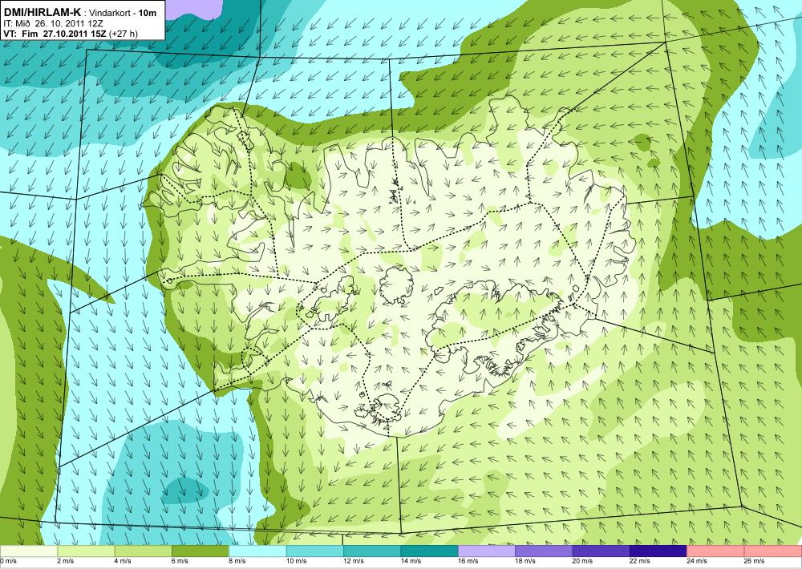The height and width of the screenshot is (569, 802).
Task: Click the dark teal 14–16 m/s legend swatch
Action: [430, 551]
